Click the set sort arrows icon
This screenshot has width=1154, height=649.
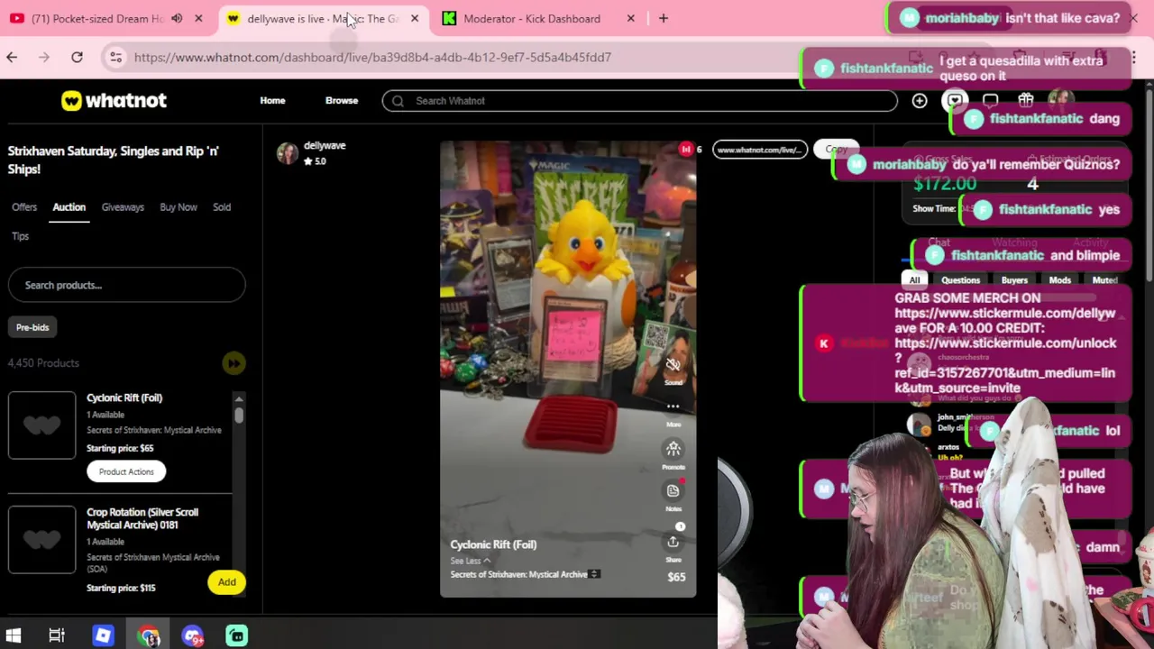click(x=594, y=574)
